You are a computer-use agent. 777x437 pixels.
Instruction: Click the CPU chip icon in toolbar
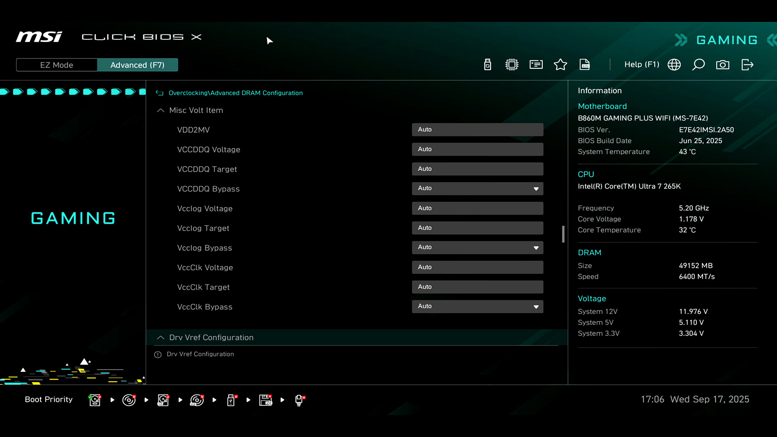512,65
